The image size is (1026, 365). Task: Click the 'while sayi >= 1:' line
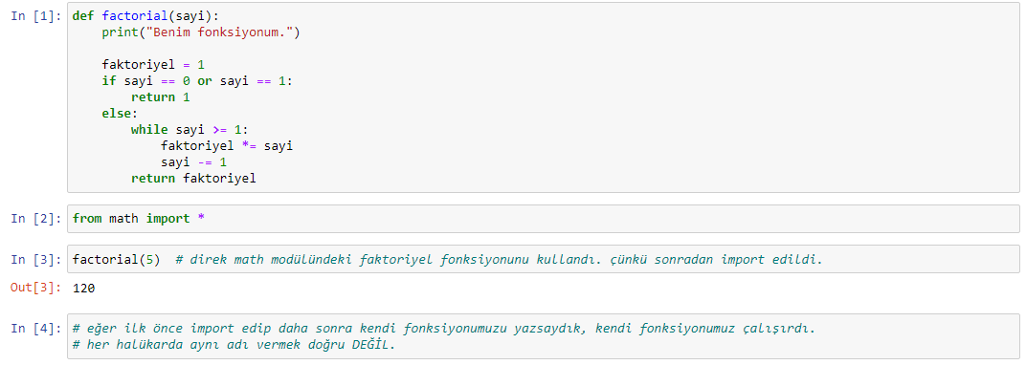click(190, 129)
